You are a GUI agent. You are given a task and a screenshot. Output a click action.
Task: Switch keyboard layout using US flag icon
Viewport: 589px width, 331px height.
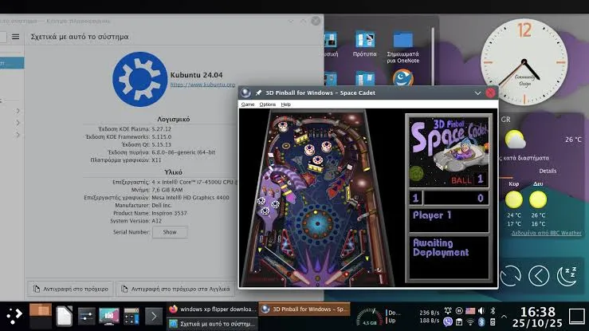[x=470, y=311]
